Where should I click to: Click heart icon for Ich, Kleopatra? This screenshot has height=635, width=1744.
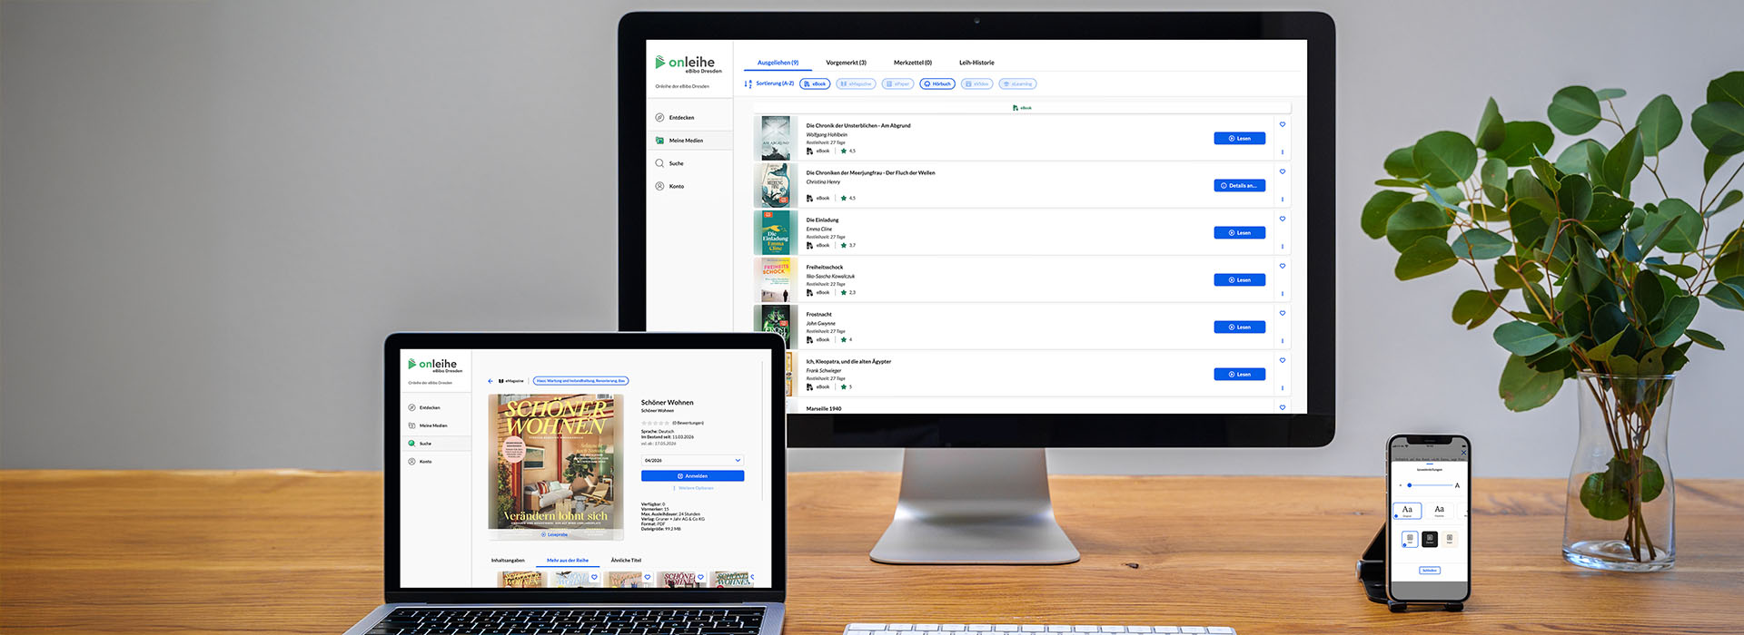pyautogui.click(x=1283, y=360)
